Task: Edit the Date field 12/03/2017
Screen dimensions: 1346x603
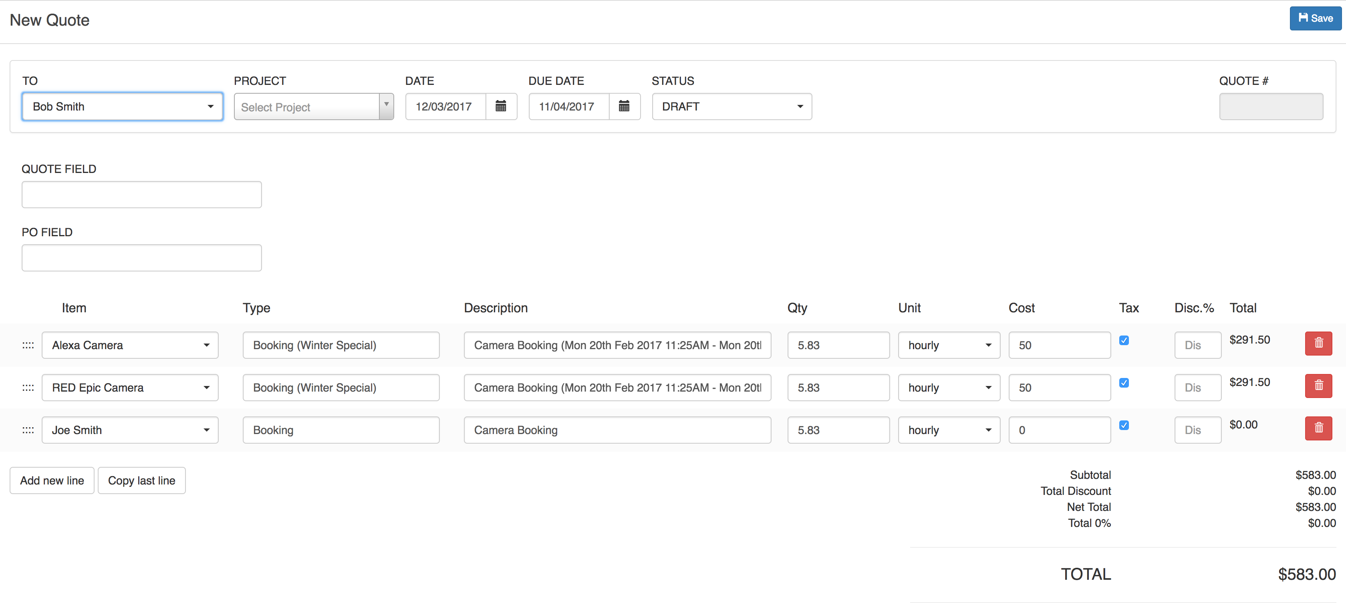Action: pos(446,107)
